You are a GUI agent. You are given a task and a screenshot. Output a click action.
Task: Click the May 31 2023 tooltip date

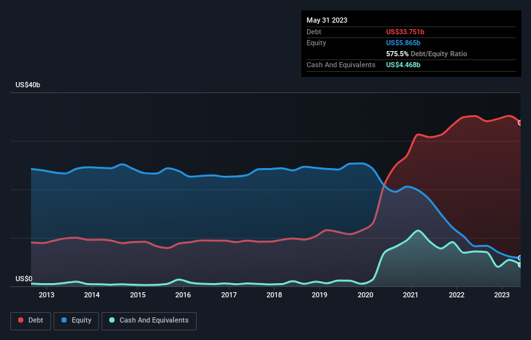click(x=327, y=20)
